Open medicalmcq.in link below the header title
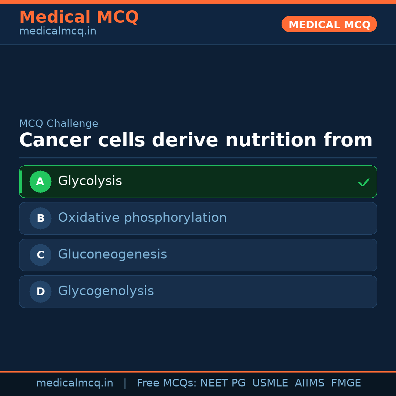This screenshot has height=396, width=396. [x=58, y=32]
